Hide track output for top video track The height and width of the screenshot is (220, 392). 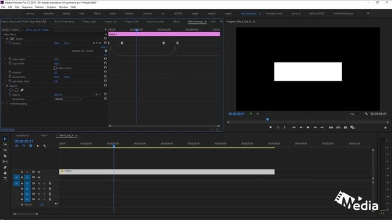coord(39,172)
